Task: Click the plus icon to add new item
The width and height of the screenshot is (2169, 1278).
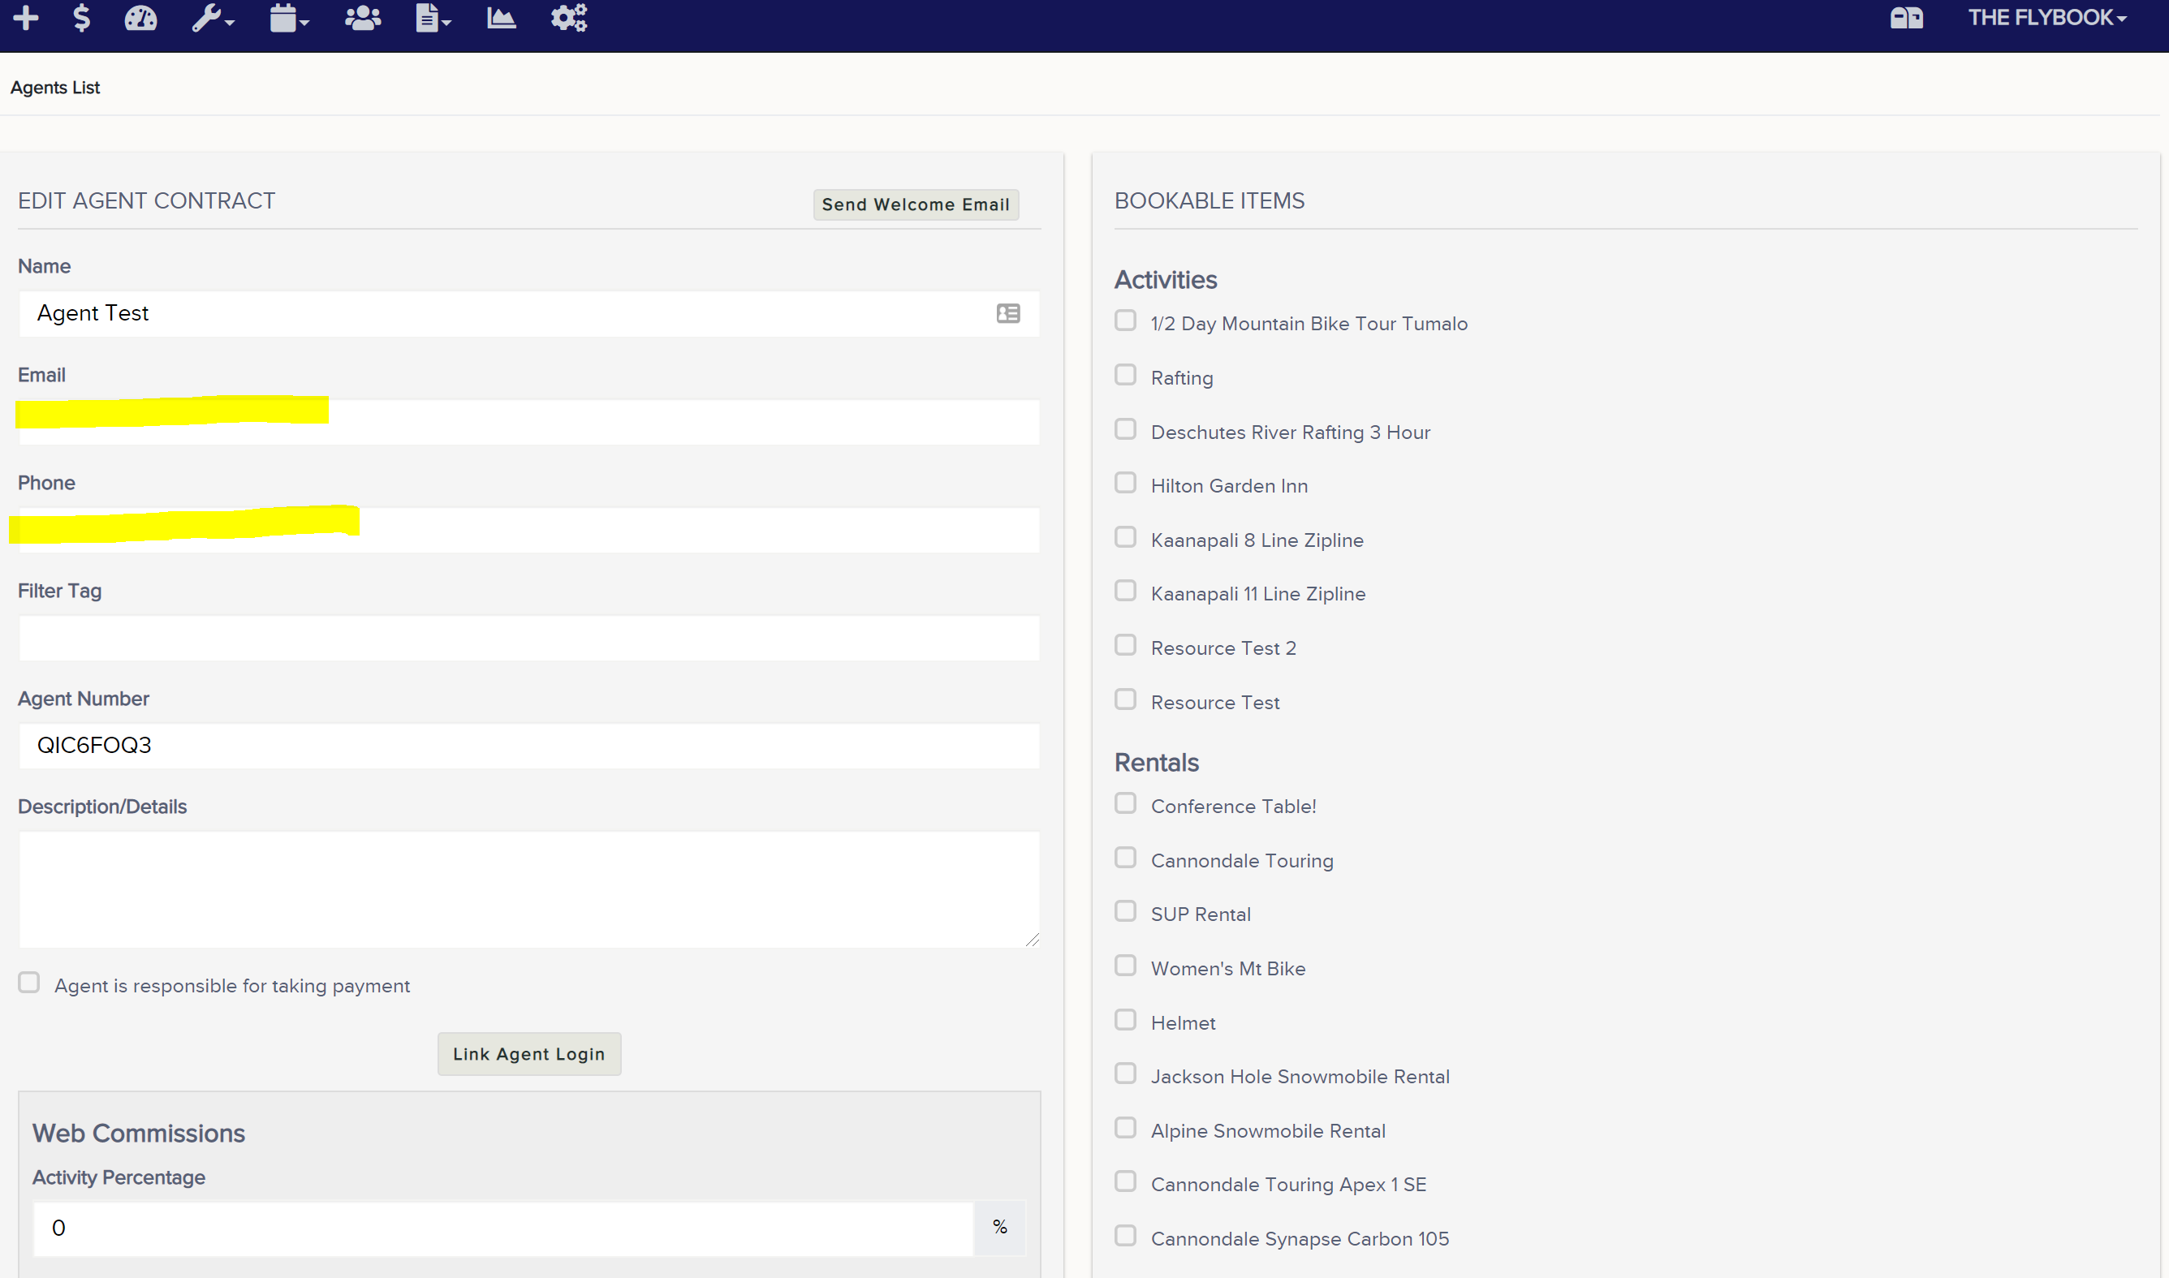Action: tap(26, 17)
